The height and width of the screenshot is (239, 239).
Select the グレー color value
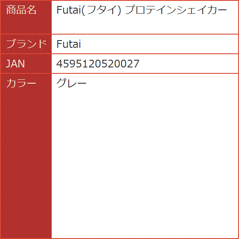pyautogui.click(x=71, y=83)
